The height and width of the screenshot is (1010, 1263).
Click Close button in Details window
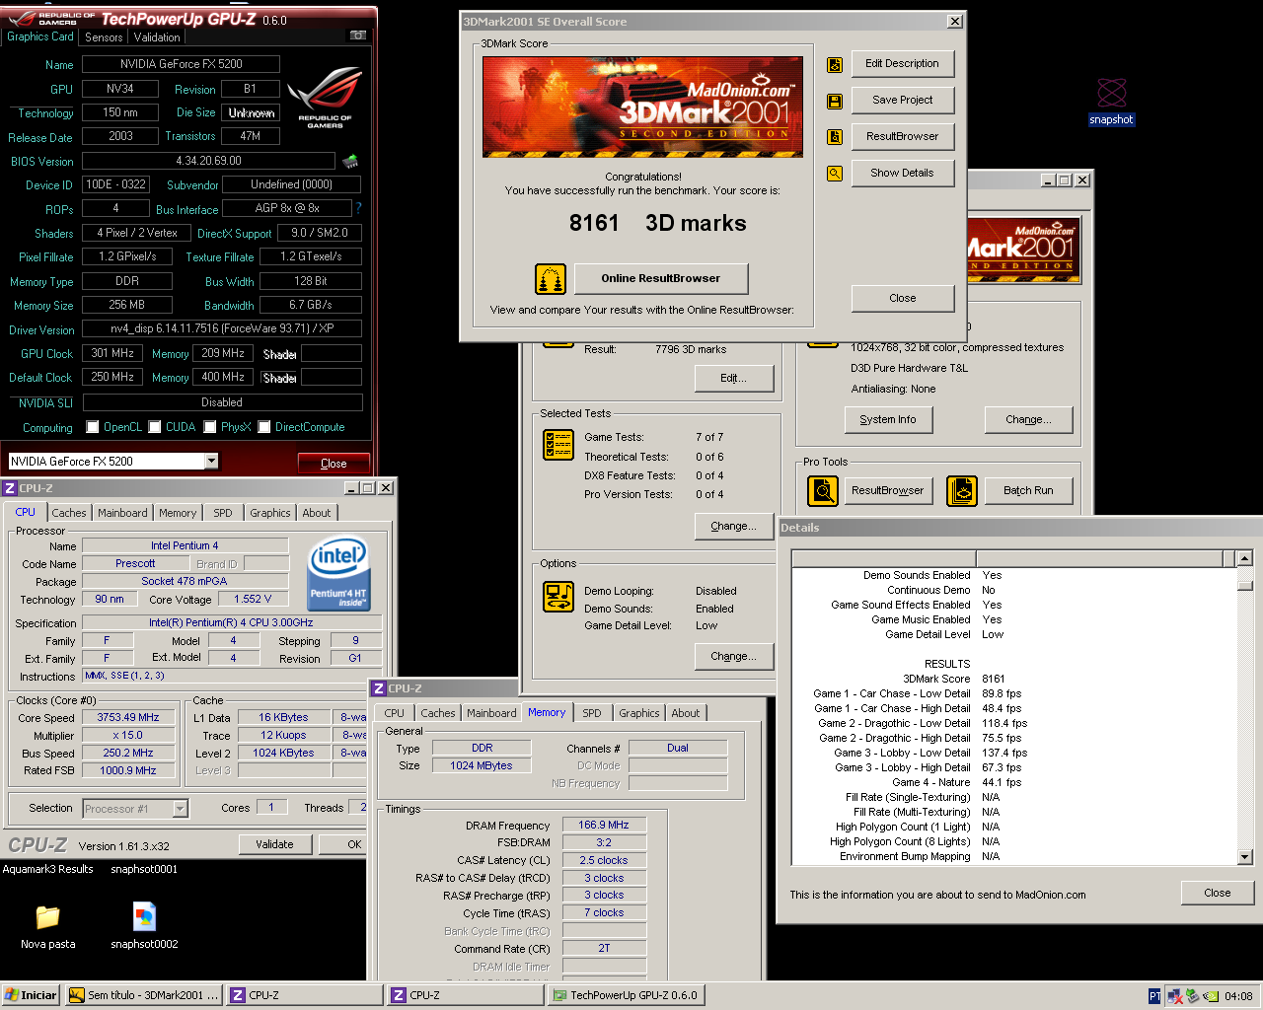(x=1218, y=893)
